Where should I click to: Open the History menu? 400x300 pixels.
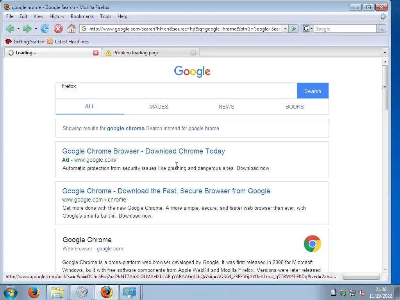tap(57, 16)
